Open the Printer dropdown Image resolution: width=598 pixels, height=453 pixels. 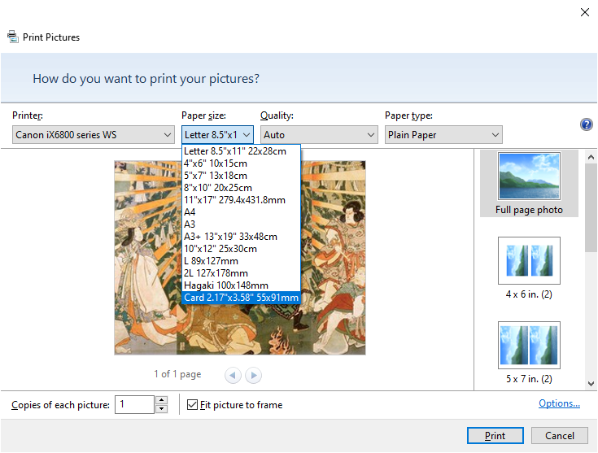[94, 135]
